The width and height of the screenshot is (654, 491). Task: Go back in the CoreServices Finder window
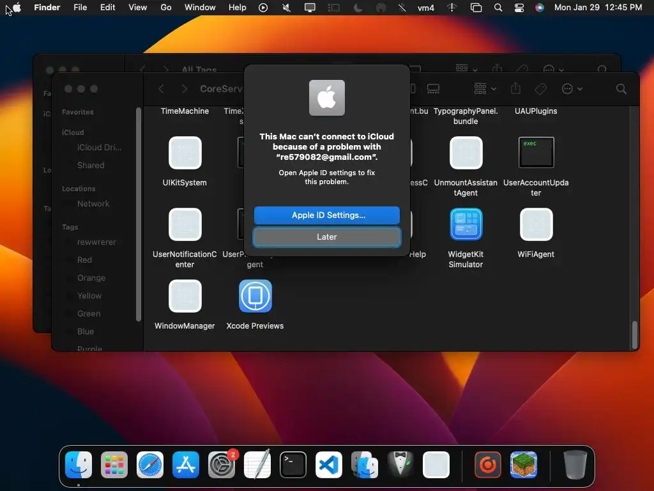pyautogui.click(x=162, y=88)
